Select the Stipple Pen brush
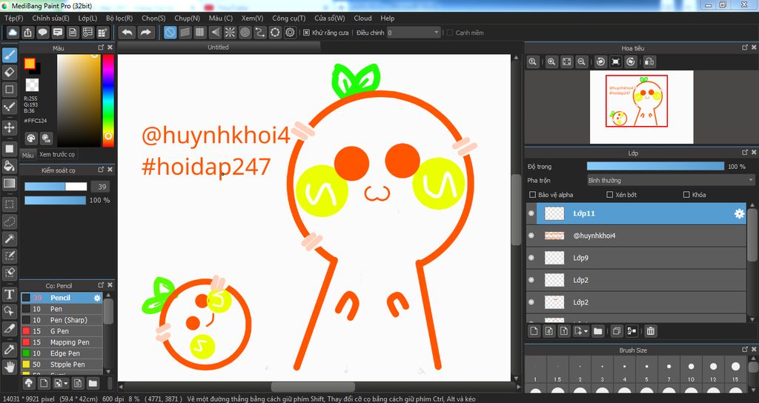The height and width of the screenshot is (403, 759). click(62, 364)
